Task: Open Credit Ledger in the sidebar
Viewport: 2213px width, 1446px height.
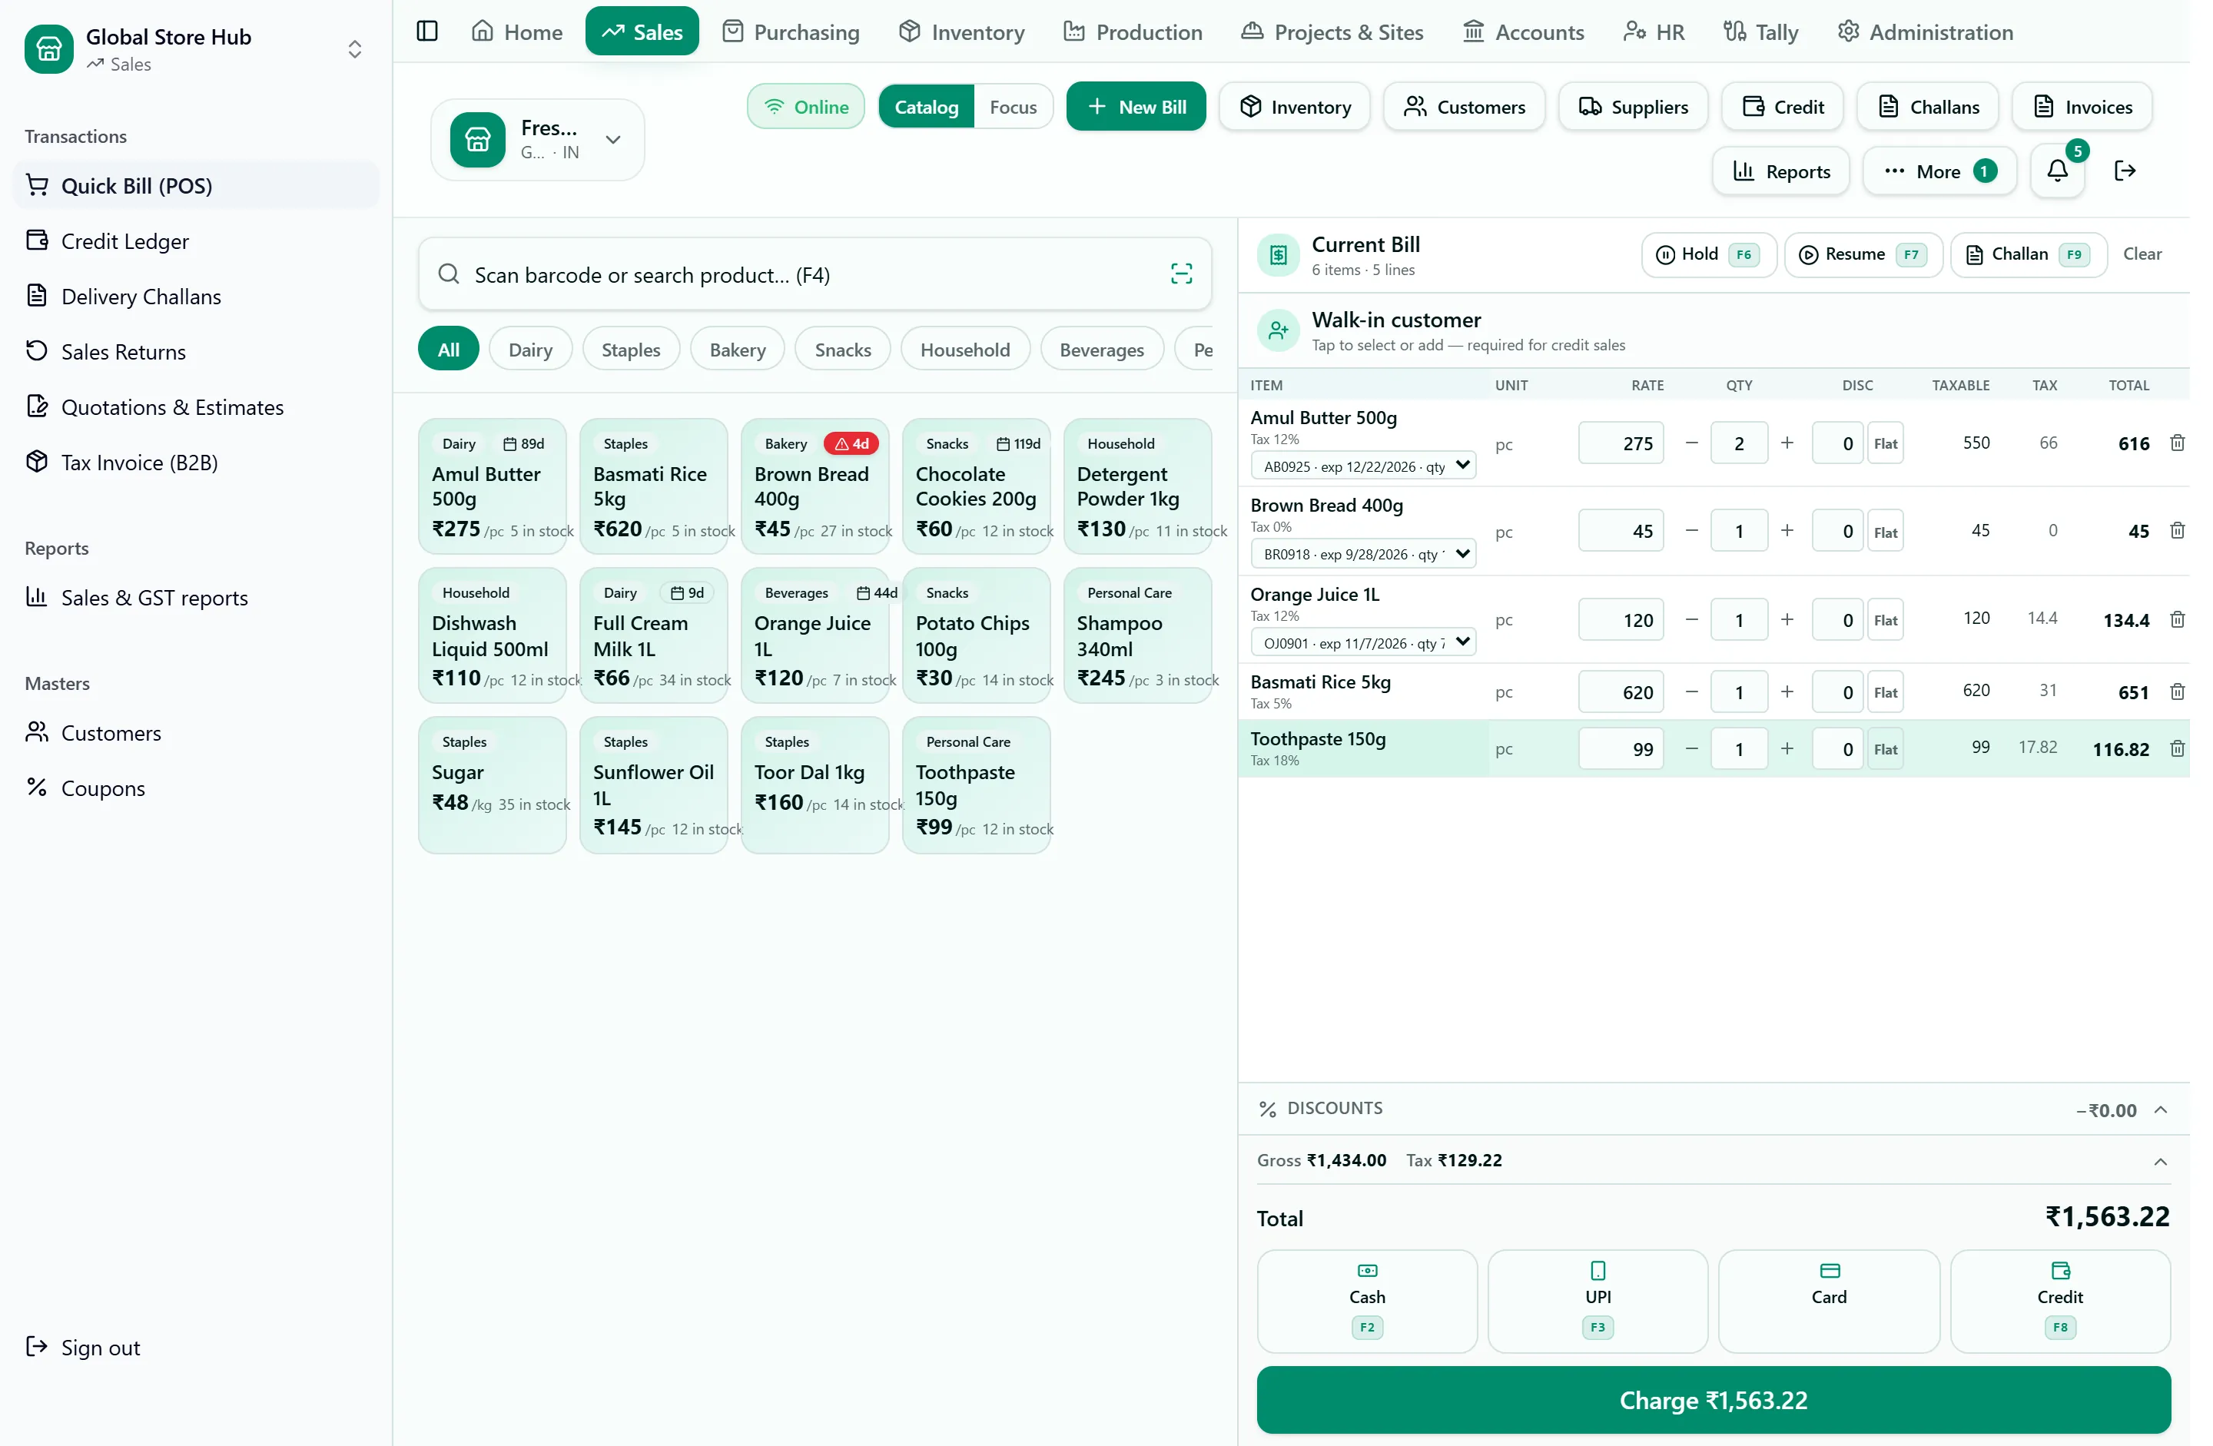Action: [x=197, y=242]
